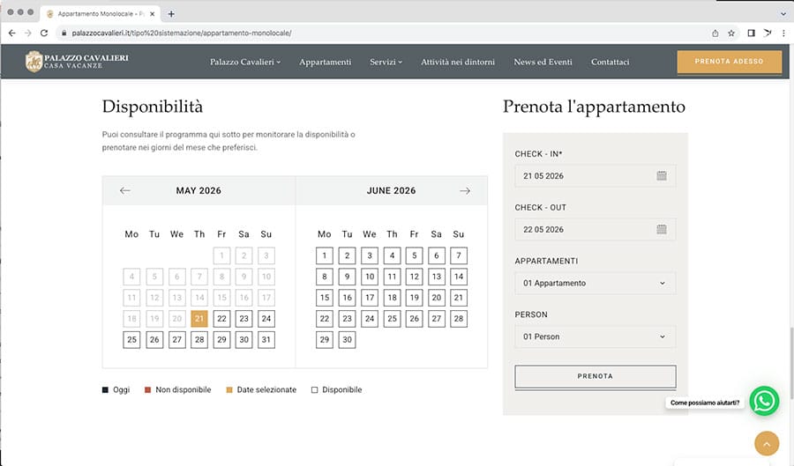Click the Date selezionate legend square
794x466 pixels.
tap(229, 389)
